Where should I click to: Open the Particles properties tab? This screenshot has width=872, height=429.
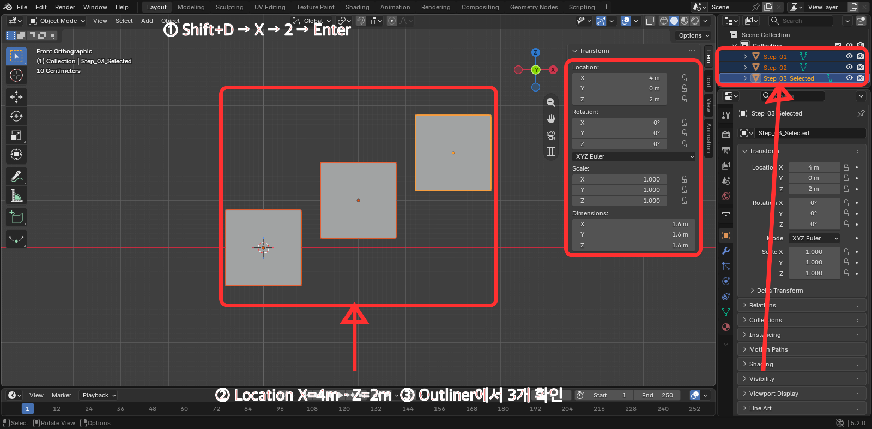click(726, 266)
